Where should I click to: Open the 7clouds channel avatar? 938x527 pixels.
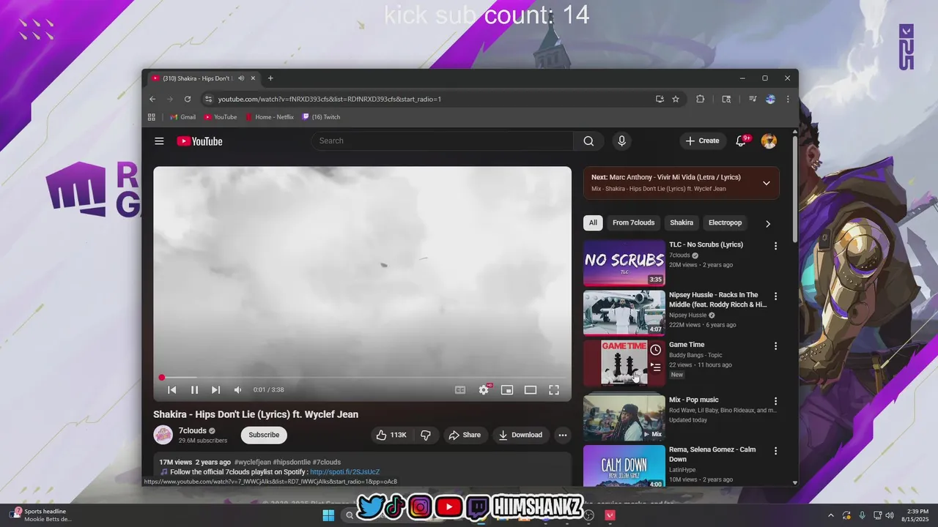pyautogui.click(x=163, y=435)
